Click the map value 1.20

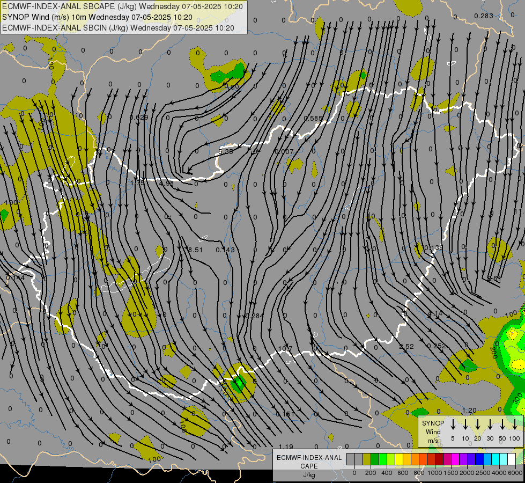469,410
